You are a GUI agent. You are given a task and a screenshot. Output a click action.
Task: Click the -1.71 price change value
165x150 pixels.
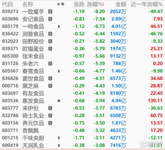click(79, 138)
